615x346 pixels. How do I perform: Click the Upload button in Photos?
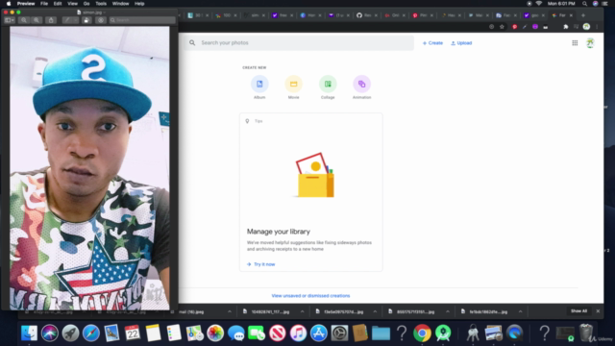[x=461, y=43]
